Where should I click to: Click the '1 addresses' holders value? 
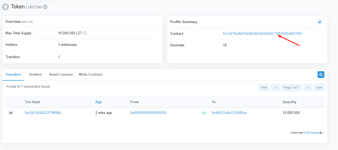(67, 45)
